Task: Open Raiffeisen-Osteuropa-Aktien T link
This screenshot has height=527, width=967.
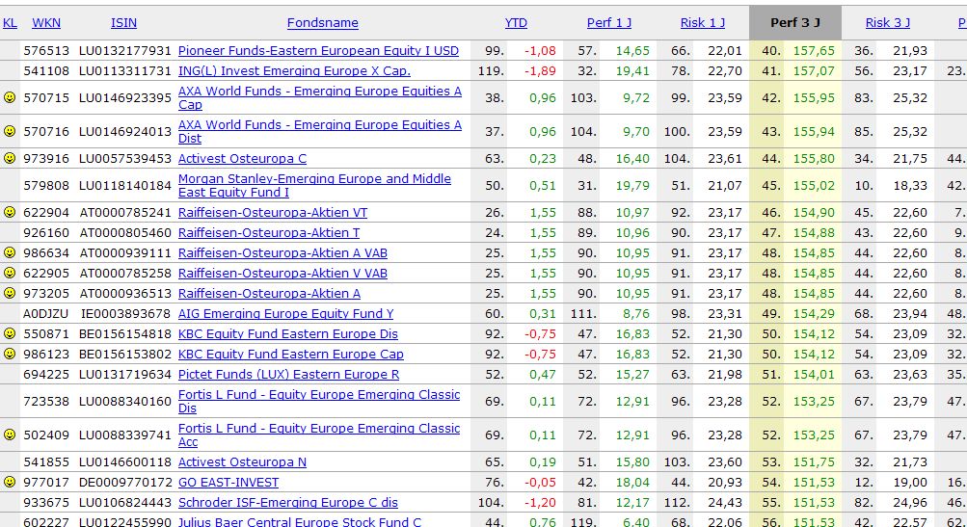Action: point(269,233)
